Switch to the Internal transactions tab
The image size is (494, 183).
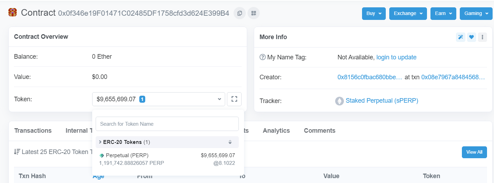[x=79, y=131]
